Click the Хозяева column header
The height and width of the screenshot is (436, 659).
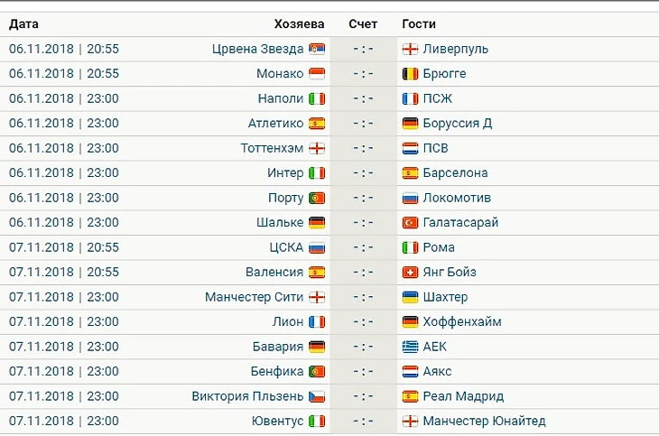point(299,24)
